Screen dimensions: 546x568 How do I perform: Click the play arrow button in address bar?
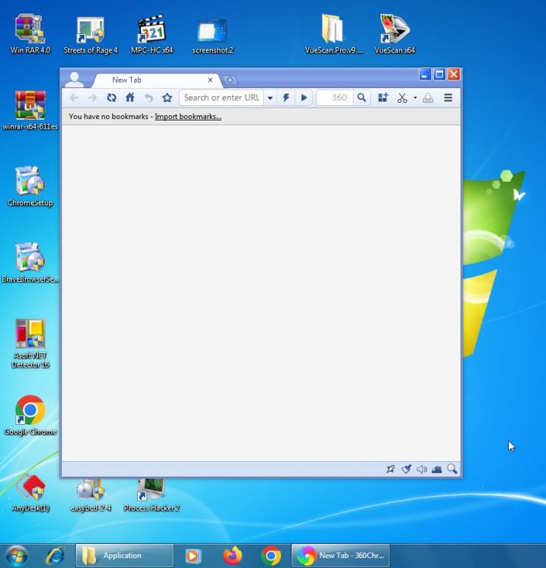(x=304, y=98)
